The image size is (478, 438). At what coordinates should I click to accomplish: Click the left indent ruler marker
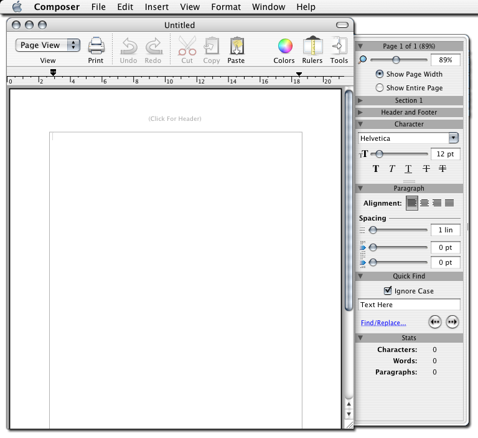[x=53, y=72]
